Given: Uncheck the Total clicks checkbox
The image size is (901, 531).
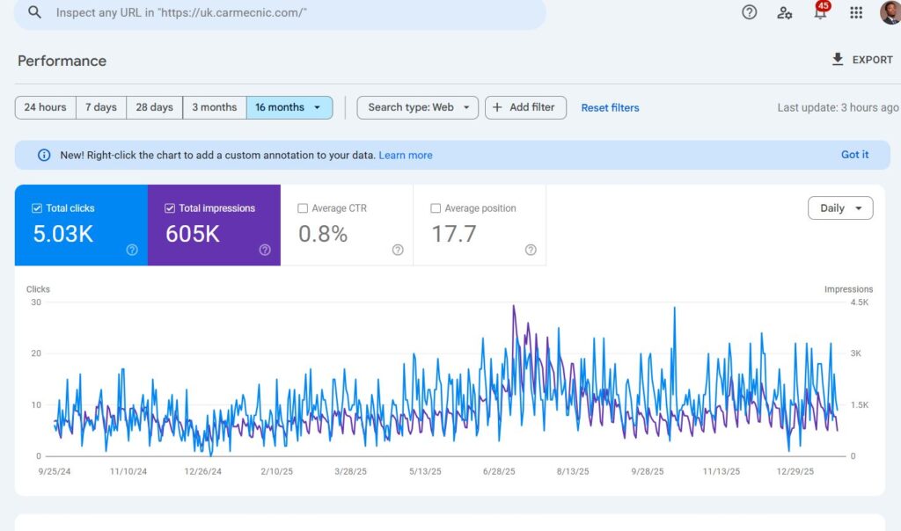Looking at the screenshot, I should tap(37, 208).
